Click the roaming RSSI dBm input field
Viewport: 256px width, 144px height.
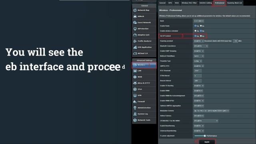(235, 41)
